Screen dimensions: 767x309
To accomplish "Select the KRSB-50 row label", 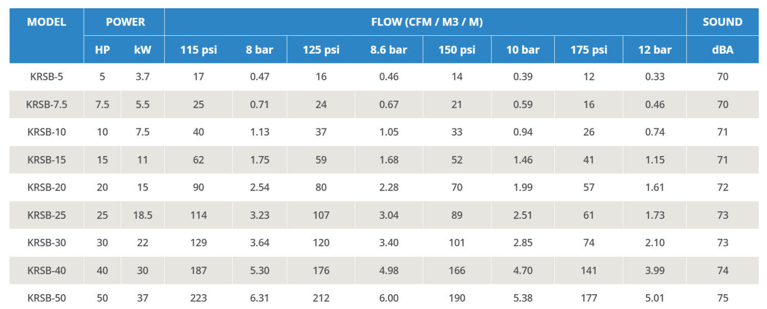I will [47, 298].
